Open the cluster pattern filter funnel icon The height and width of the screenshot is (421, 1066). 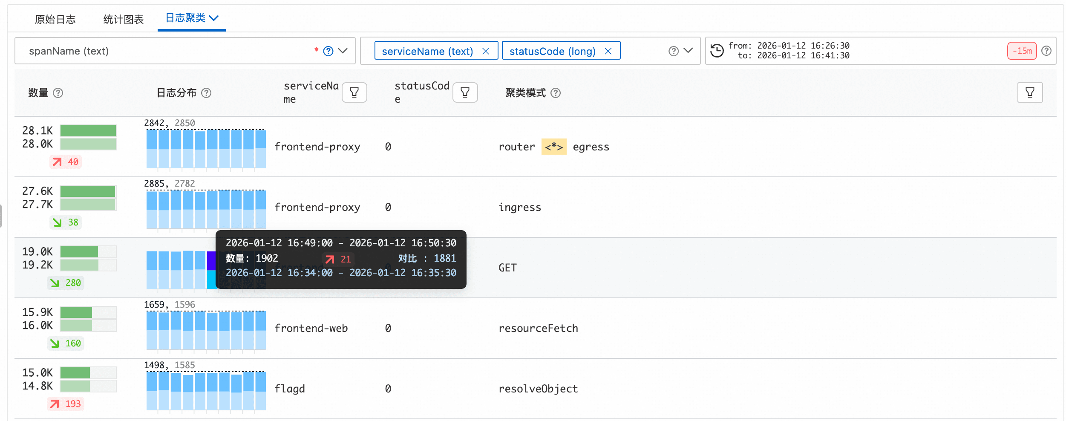[x=1029, y=92]
